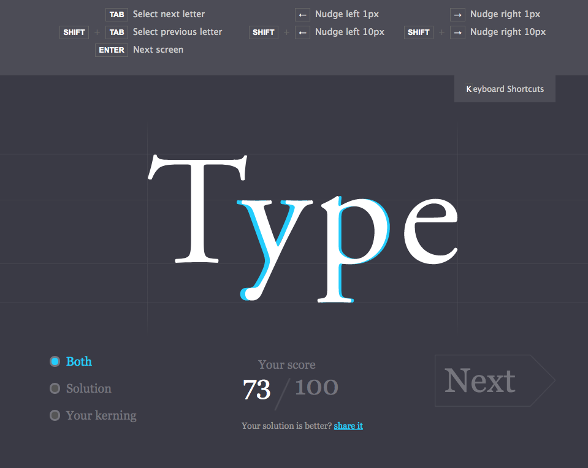Click the 'Next screen' shortcut label
The height and width of the screenshot is (468, 588).
click(x=158, y=50)
